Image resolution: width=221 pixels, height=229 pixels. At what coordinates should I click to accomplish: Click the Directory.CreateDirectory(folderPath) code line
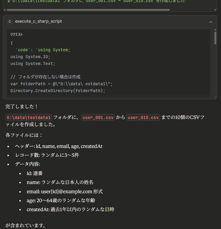pyautogui.click(x=58, y=91)
